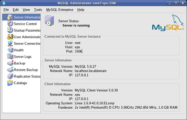Open the Startup Parameters icon
Image resolution: width=187 pixels, height=120 pixels.
tap(10, 30)
